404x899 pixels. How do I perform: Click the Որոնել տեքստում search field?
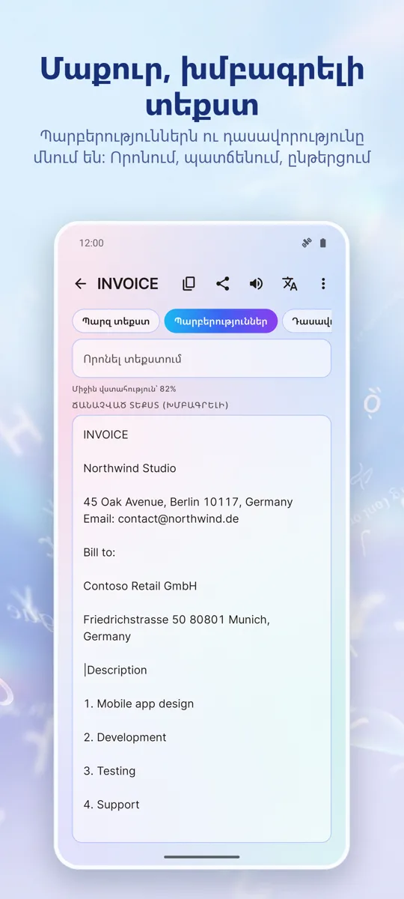(x=201, y=359)
